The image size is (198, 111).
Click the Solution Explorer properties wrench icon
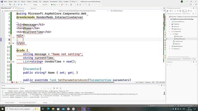[188, 11]
